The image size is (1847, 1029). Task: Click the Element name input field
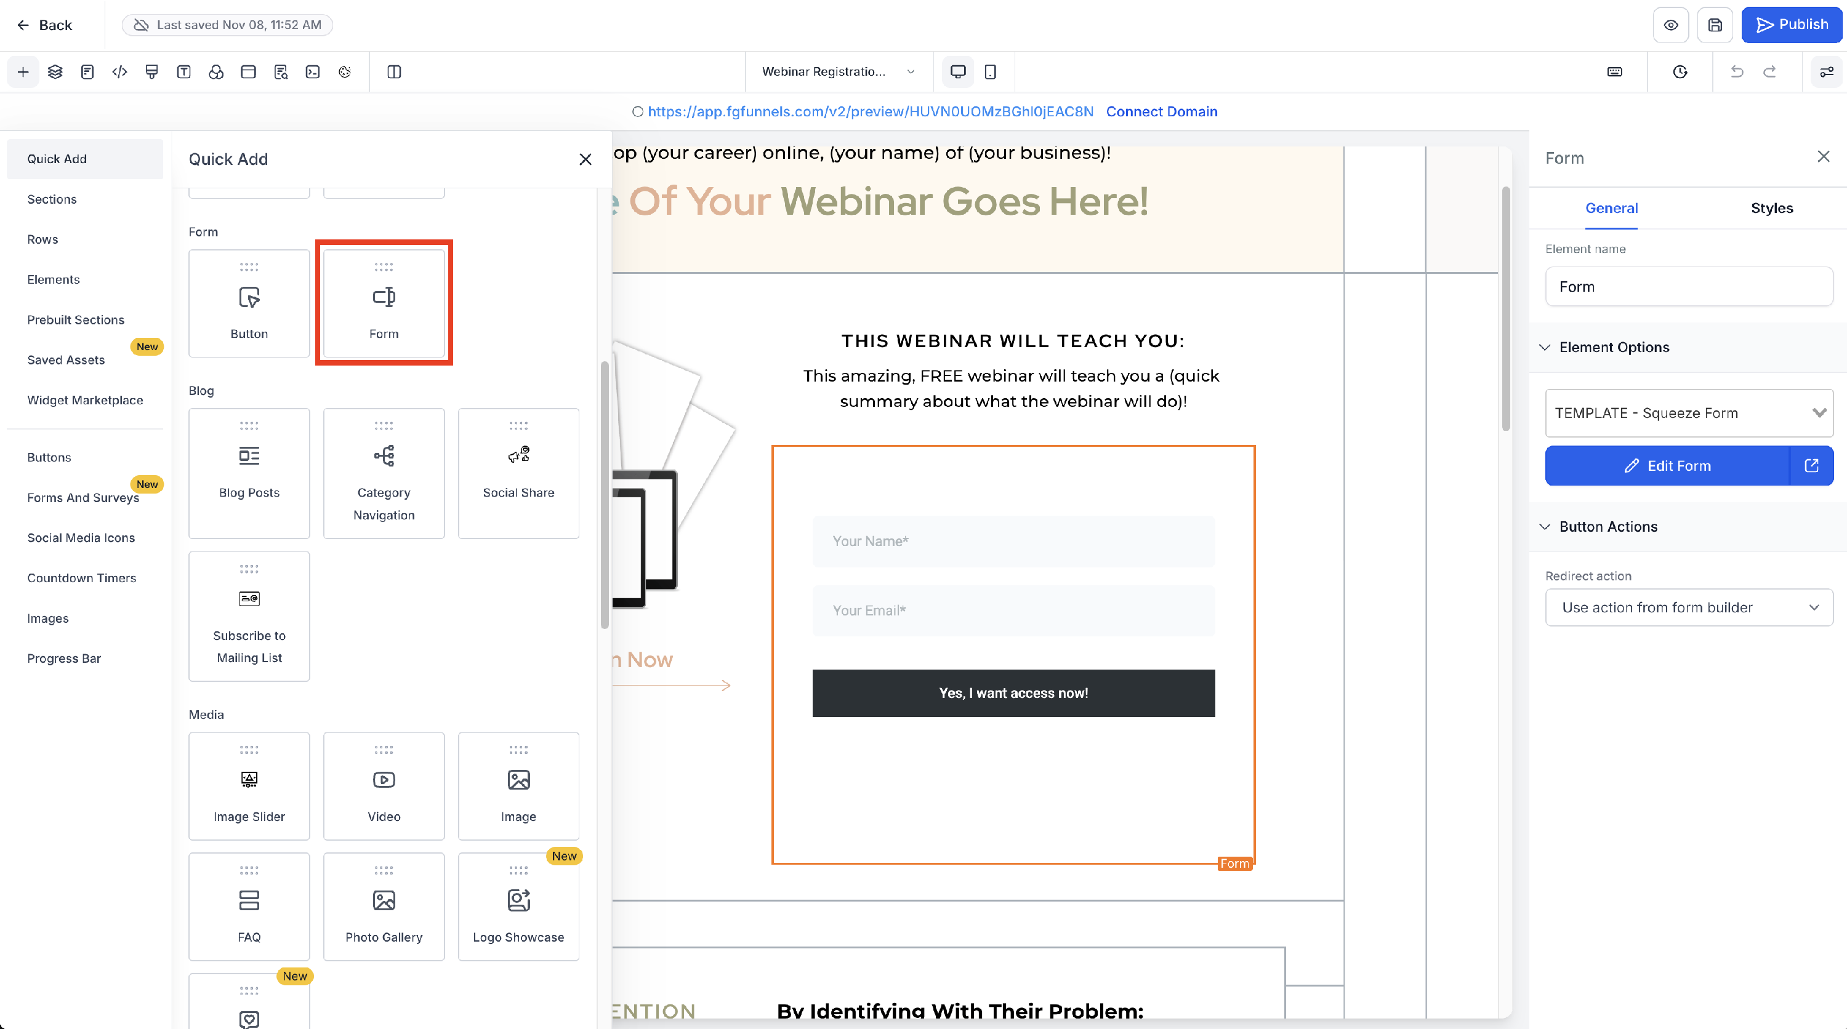pyautogui.click(x=1689, y=286)
